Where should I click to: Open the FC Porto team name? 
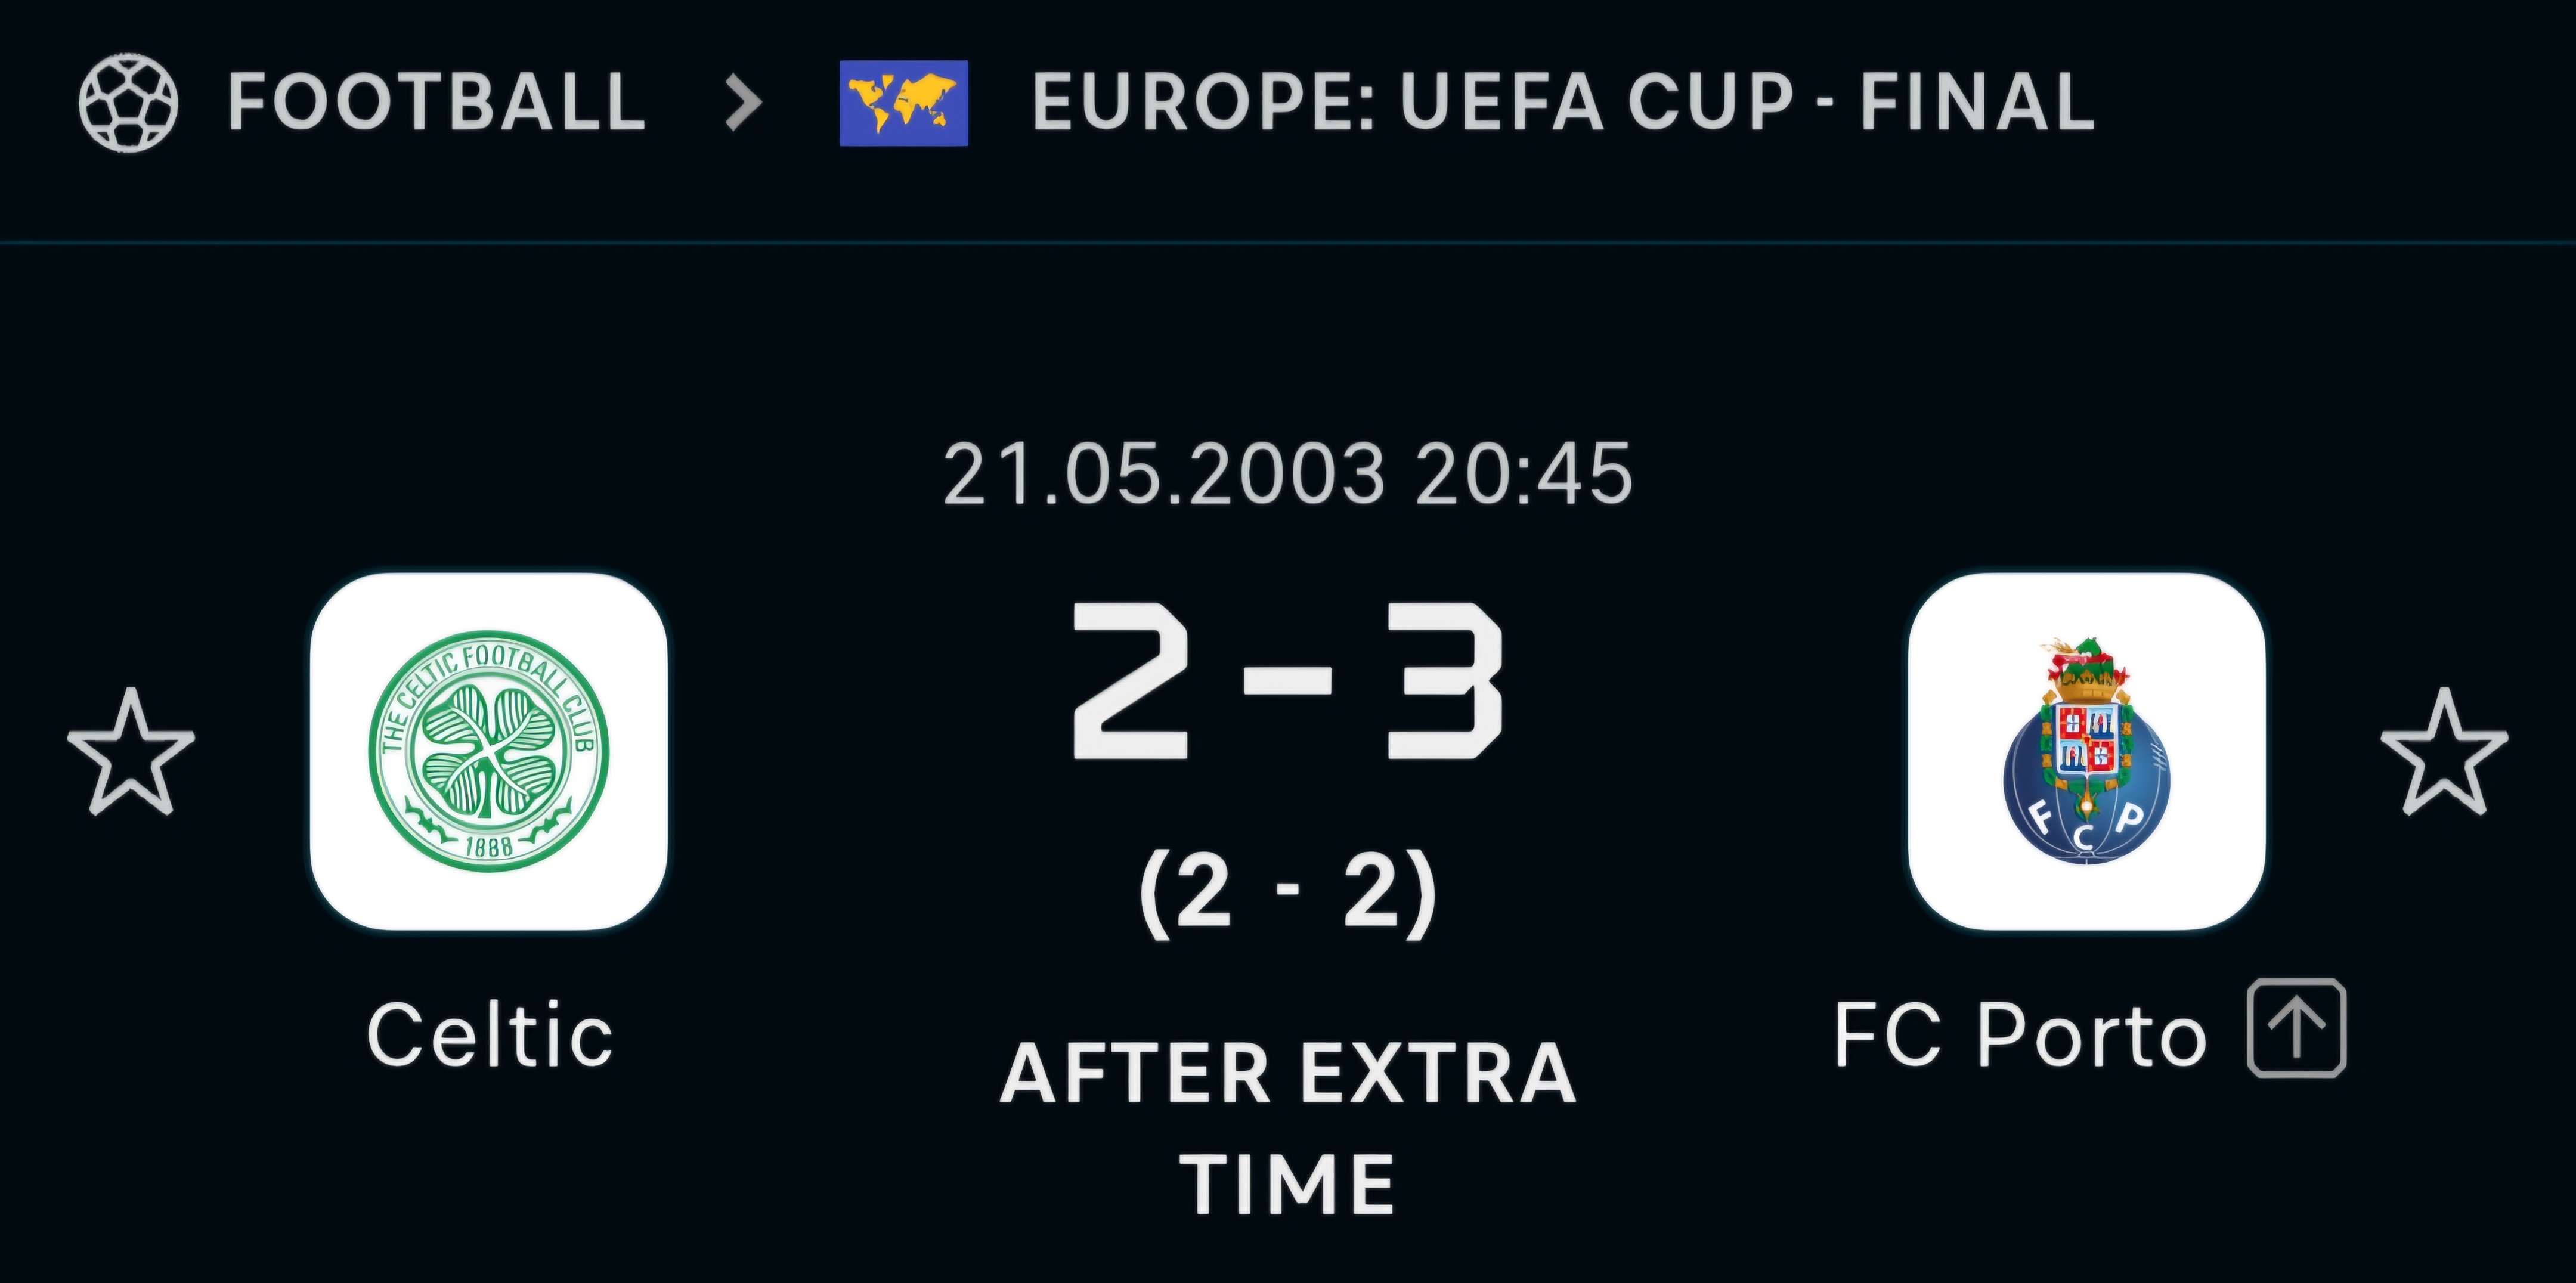pyautogui.click(x=2020, y=1036)
